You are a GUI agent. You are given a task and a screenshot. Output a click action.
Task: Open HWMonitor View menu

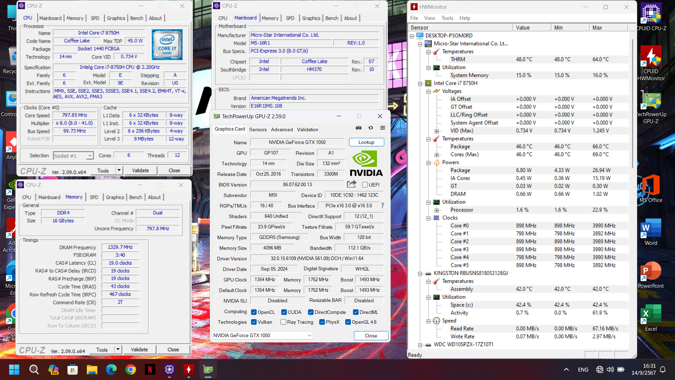click(430, 18)
